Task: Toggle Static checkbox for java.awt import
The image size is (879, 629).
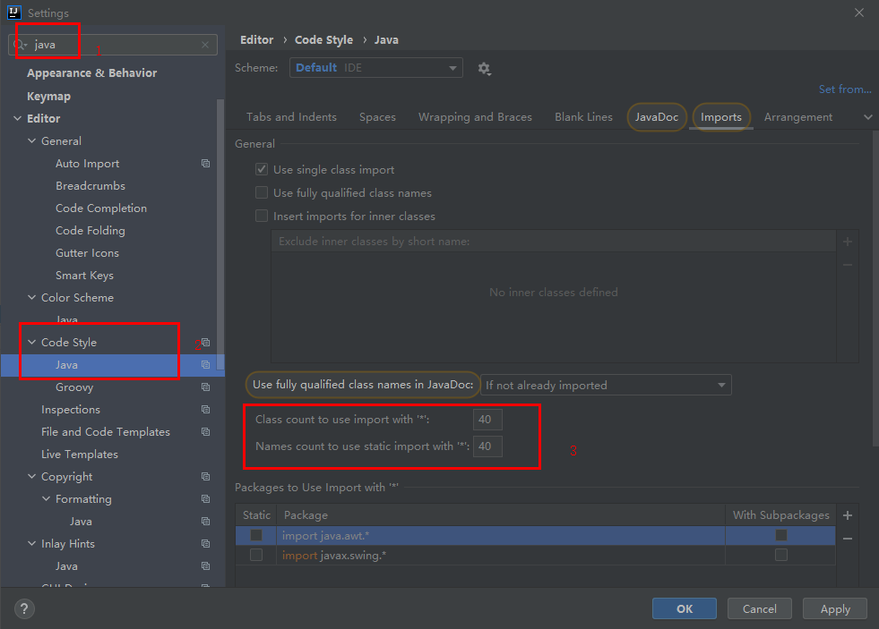Action: [256, 535]
